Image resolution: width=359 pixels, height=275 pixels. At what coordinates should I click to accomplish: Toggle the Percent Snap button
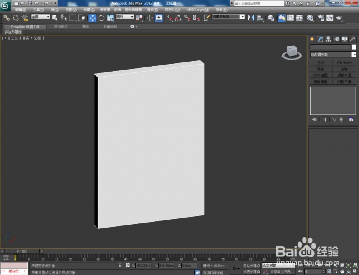tap(187, 17)
